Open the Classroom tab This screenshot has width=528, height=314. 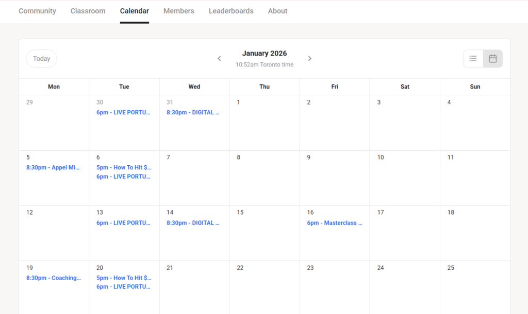(x=88, y=11)
